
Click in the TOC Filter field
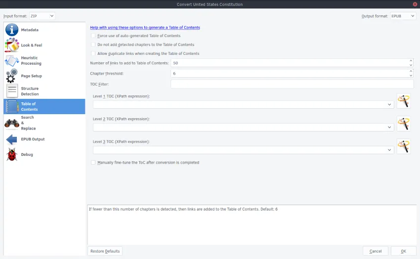(x=292, y=84)
